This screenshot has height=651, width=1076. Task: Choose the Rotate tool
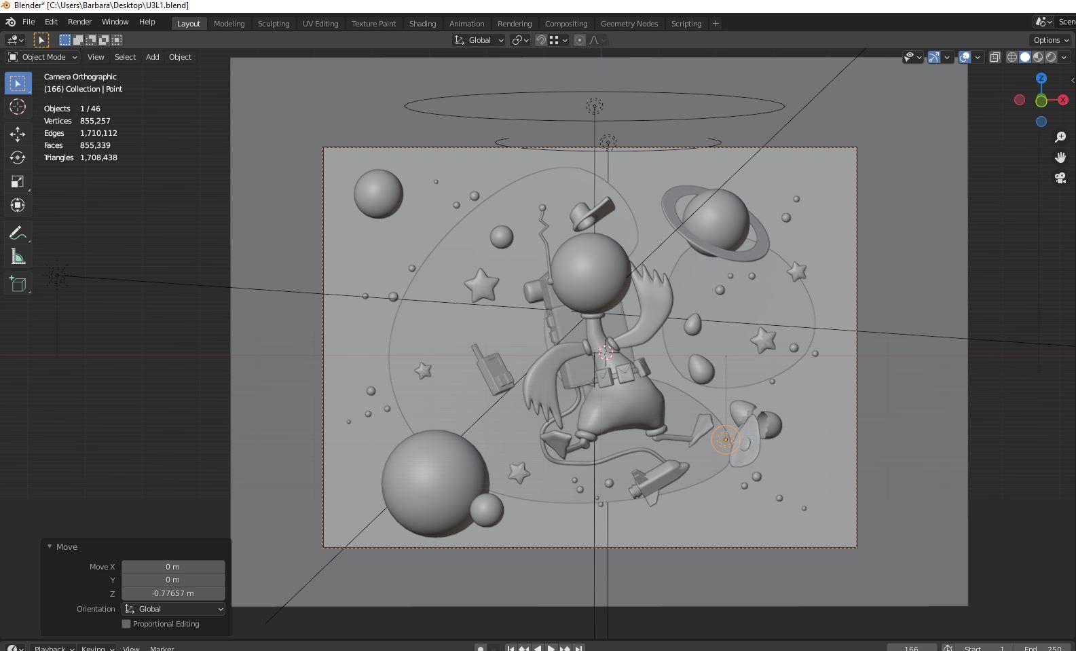point(18,157)
